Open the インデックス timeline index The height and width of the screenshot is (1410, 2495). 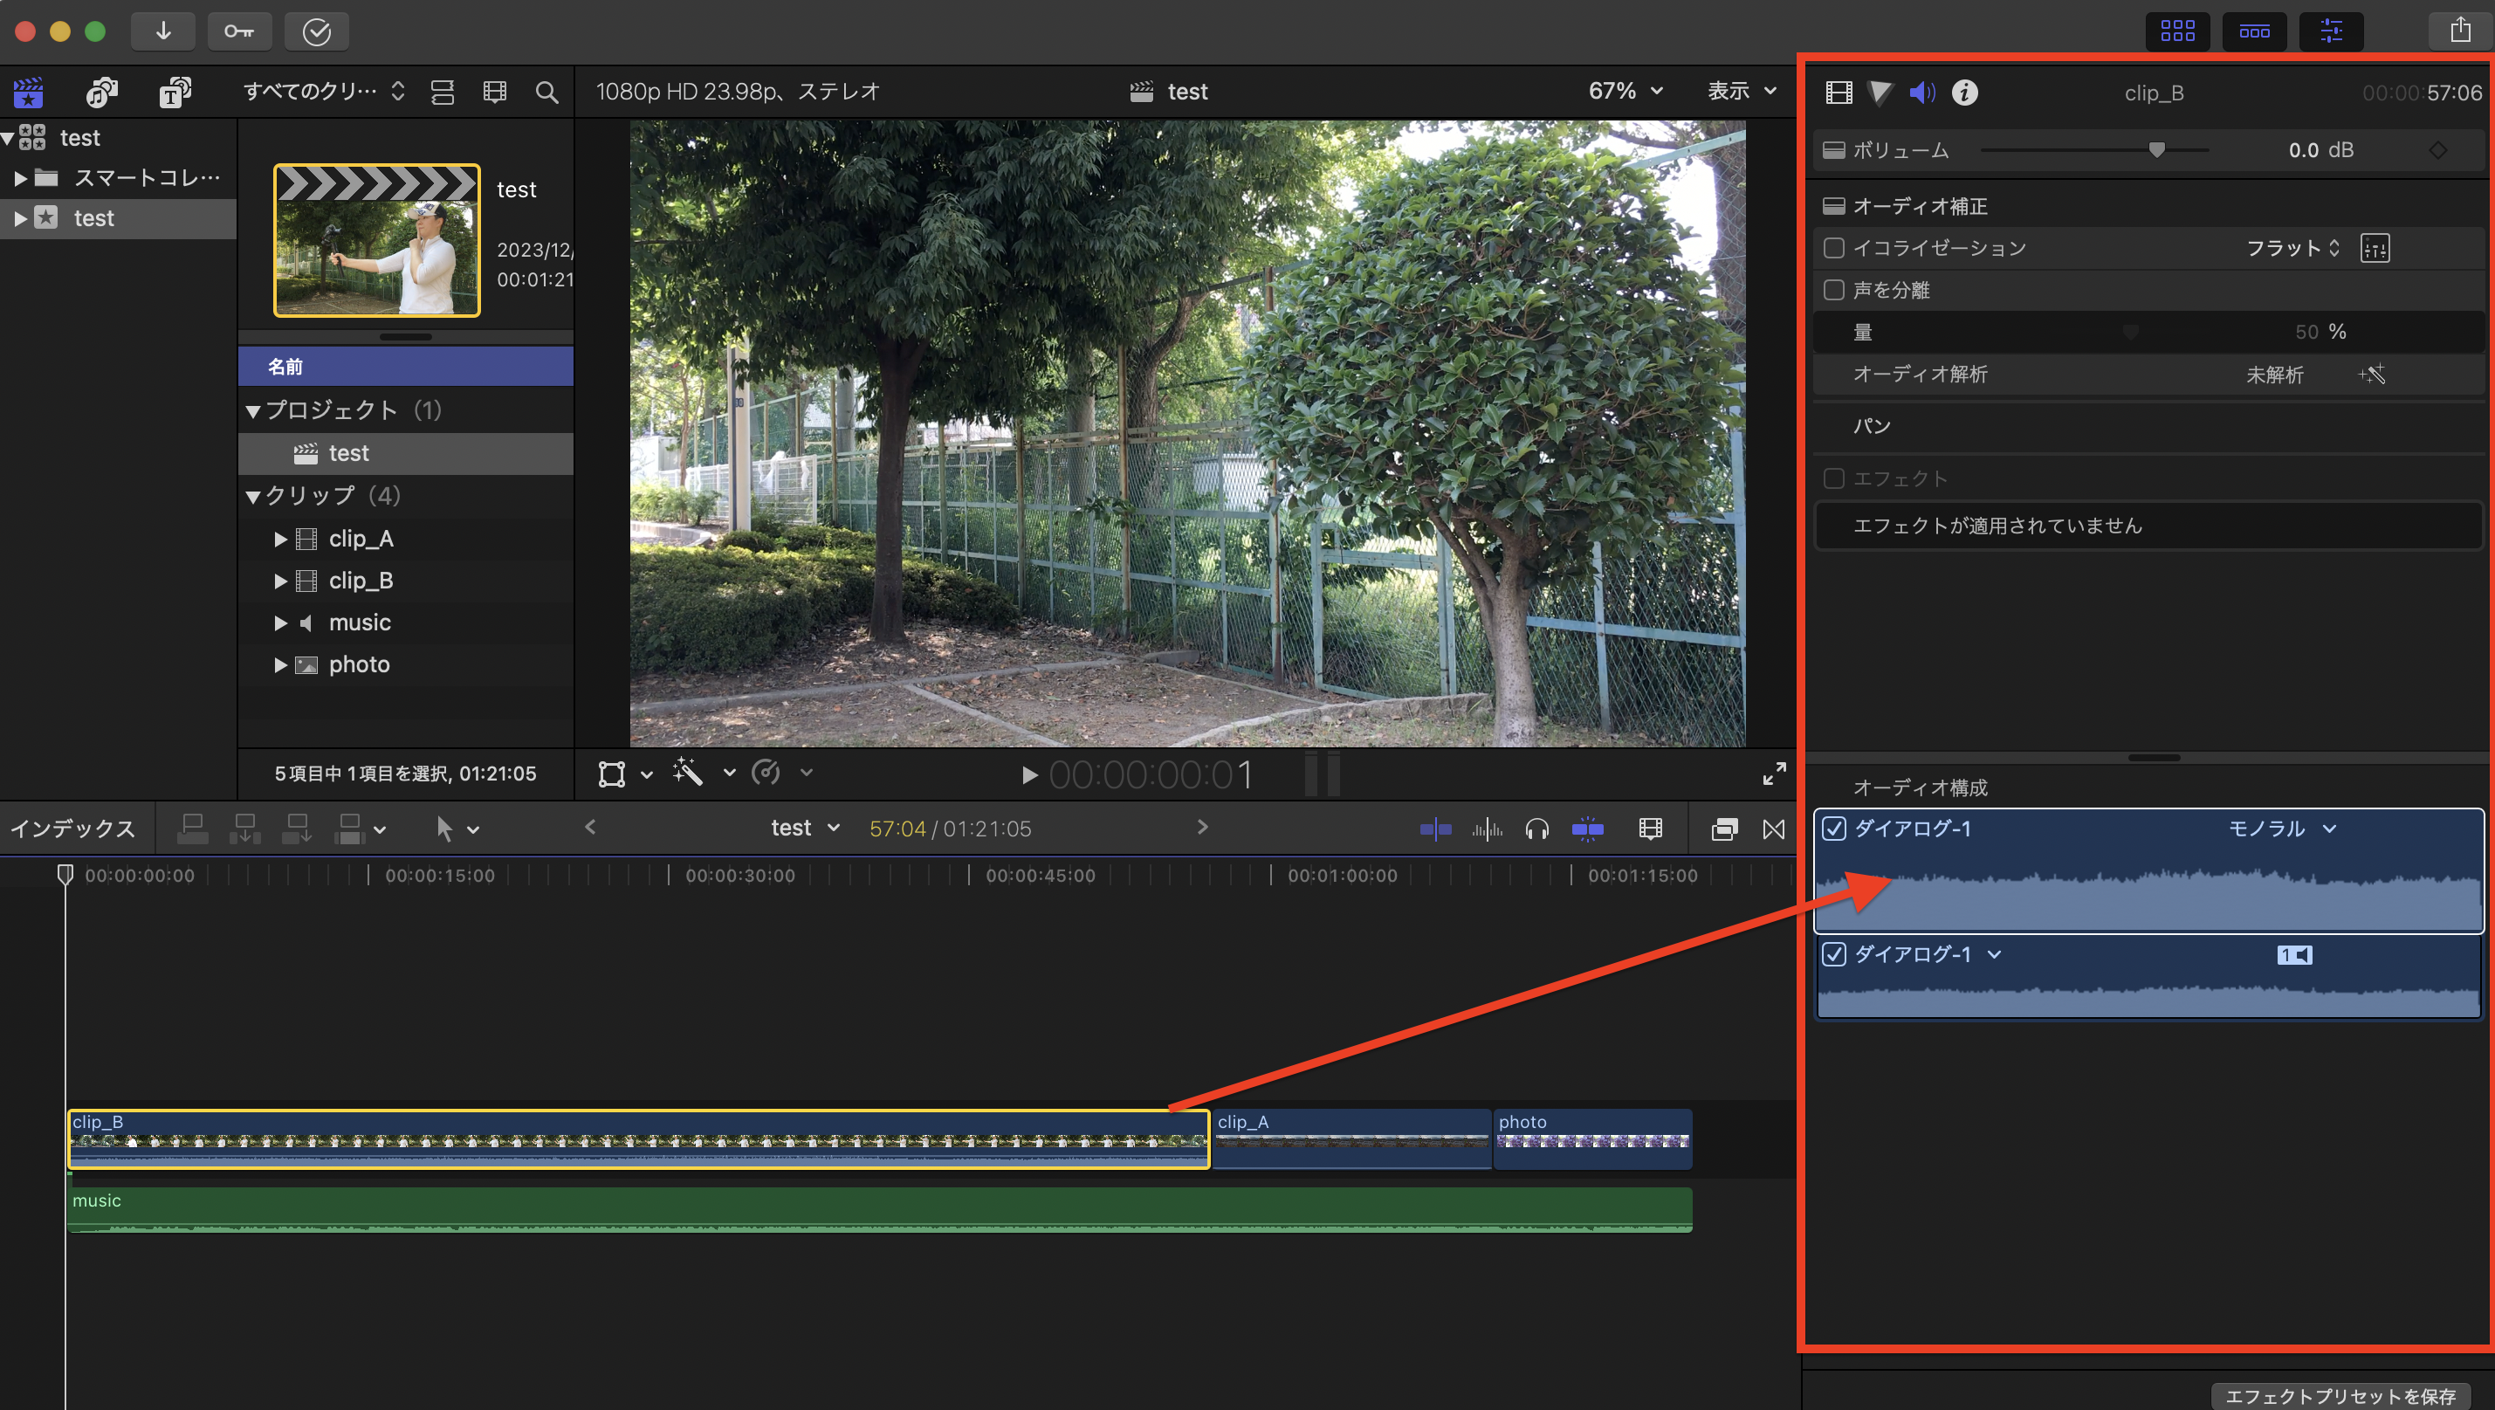tap(72, 829)
